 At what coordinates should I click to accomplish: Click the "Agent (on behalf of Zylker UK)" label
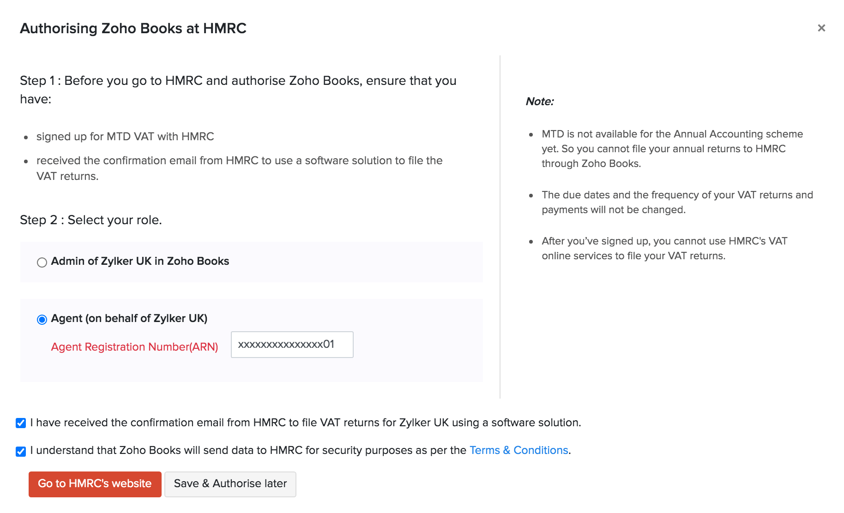click(x=129, y=318)
